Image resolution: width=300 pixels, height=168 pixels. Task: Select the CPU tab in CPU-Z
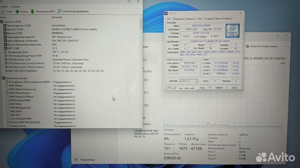pos(169,19)
